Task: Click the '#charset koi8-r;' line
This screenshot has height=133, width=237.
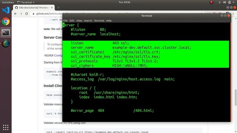Action: coord(87,75)
